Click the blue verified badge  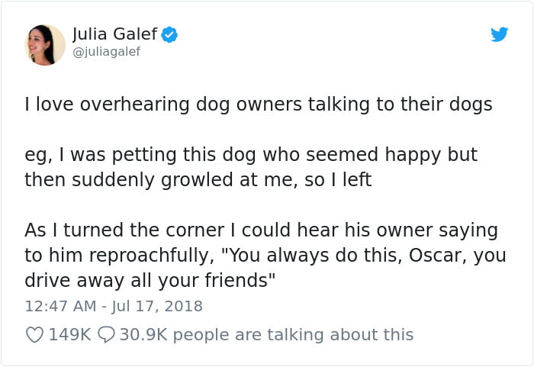click(169, 34)
